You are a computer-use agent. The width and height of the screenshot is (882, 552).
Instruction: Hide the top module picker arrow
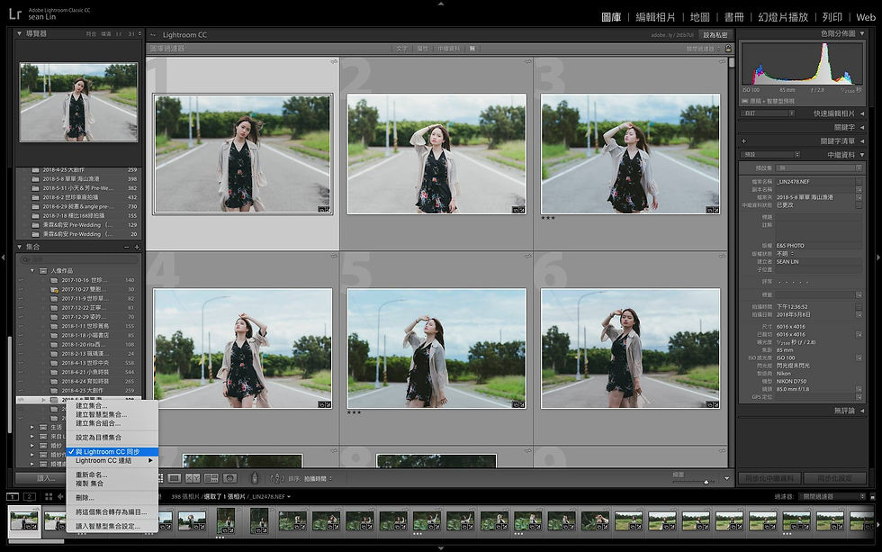[441, 4]
